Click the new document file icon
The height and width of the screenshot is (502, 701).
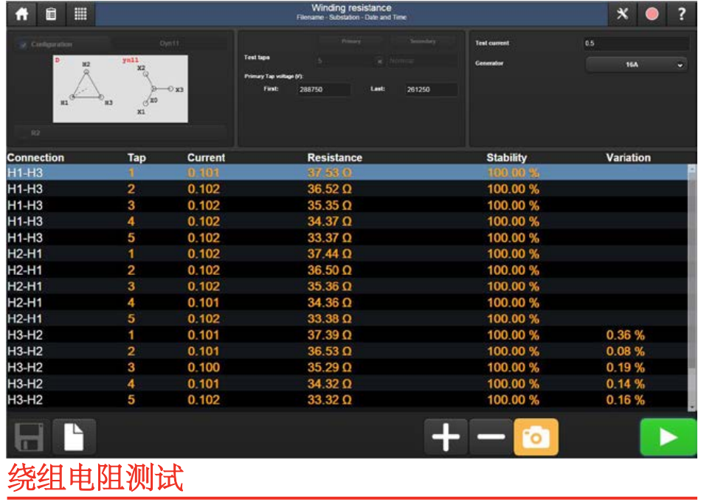pyautogui.click(x=74, y=437)
